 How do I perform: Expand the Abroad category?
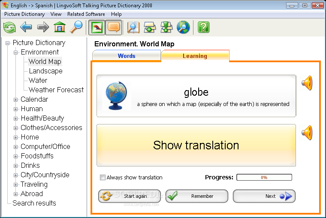click(15, 194)
